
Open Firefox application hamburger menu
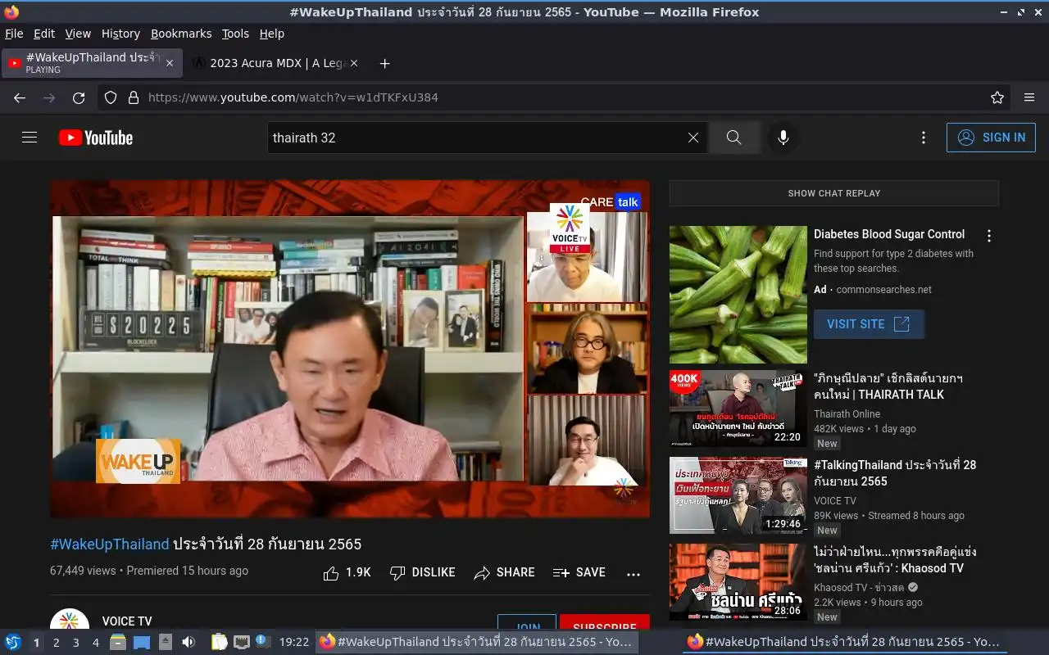coord(1029,97)
